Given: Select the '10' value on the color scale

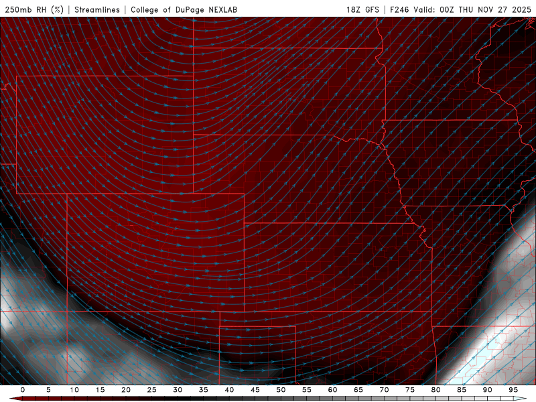Looking at the screenshot, I should 74,390.
